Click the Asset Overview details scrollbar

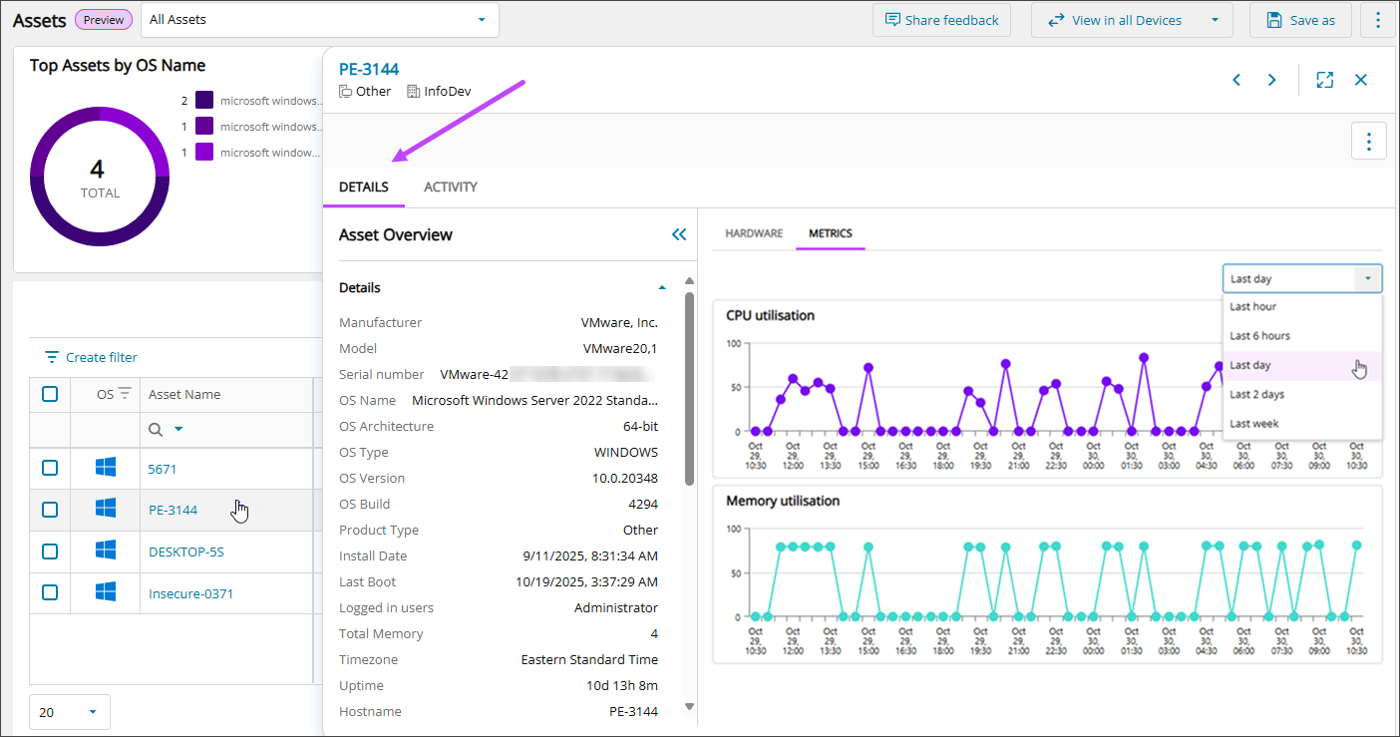(x=688, y=389)
